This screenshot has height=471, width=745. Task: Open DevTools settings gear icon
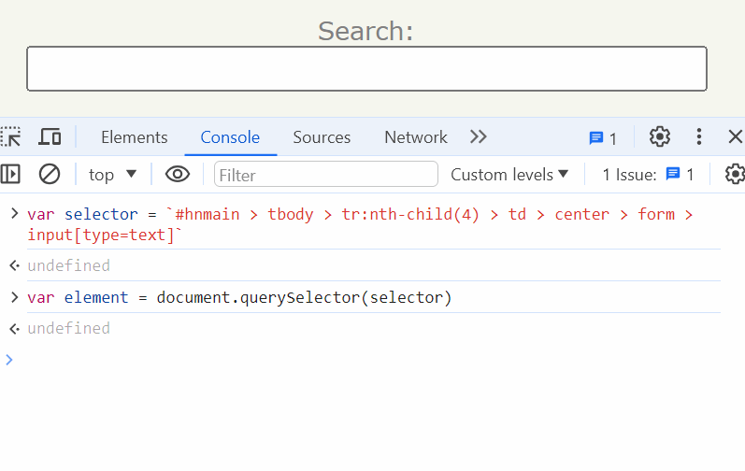click(x=660, y=137)
